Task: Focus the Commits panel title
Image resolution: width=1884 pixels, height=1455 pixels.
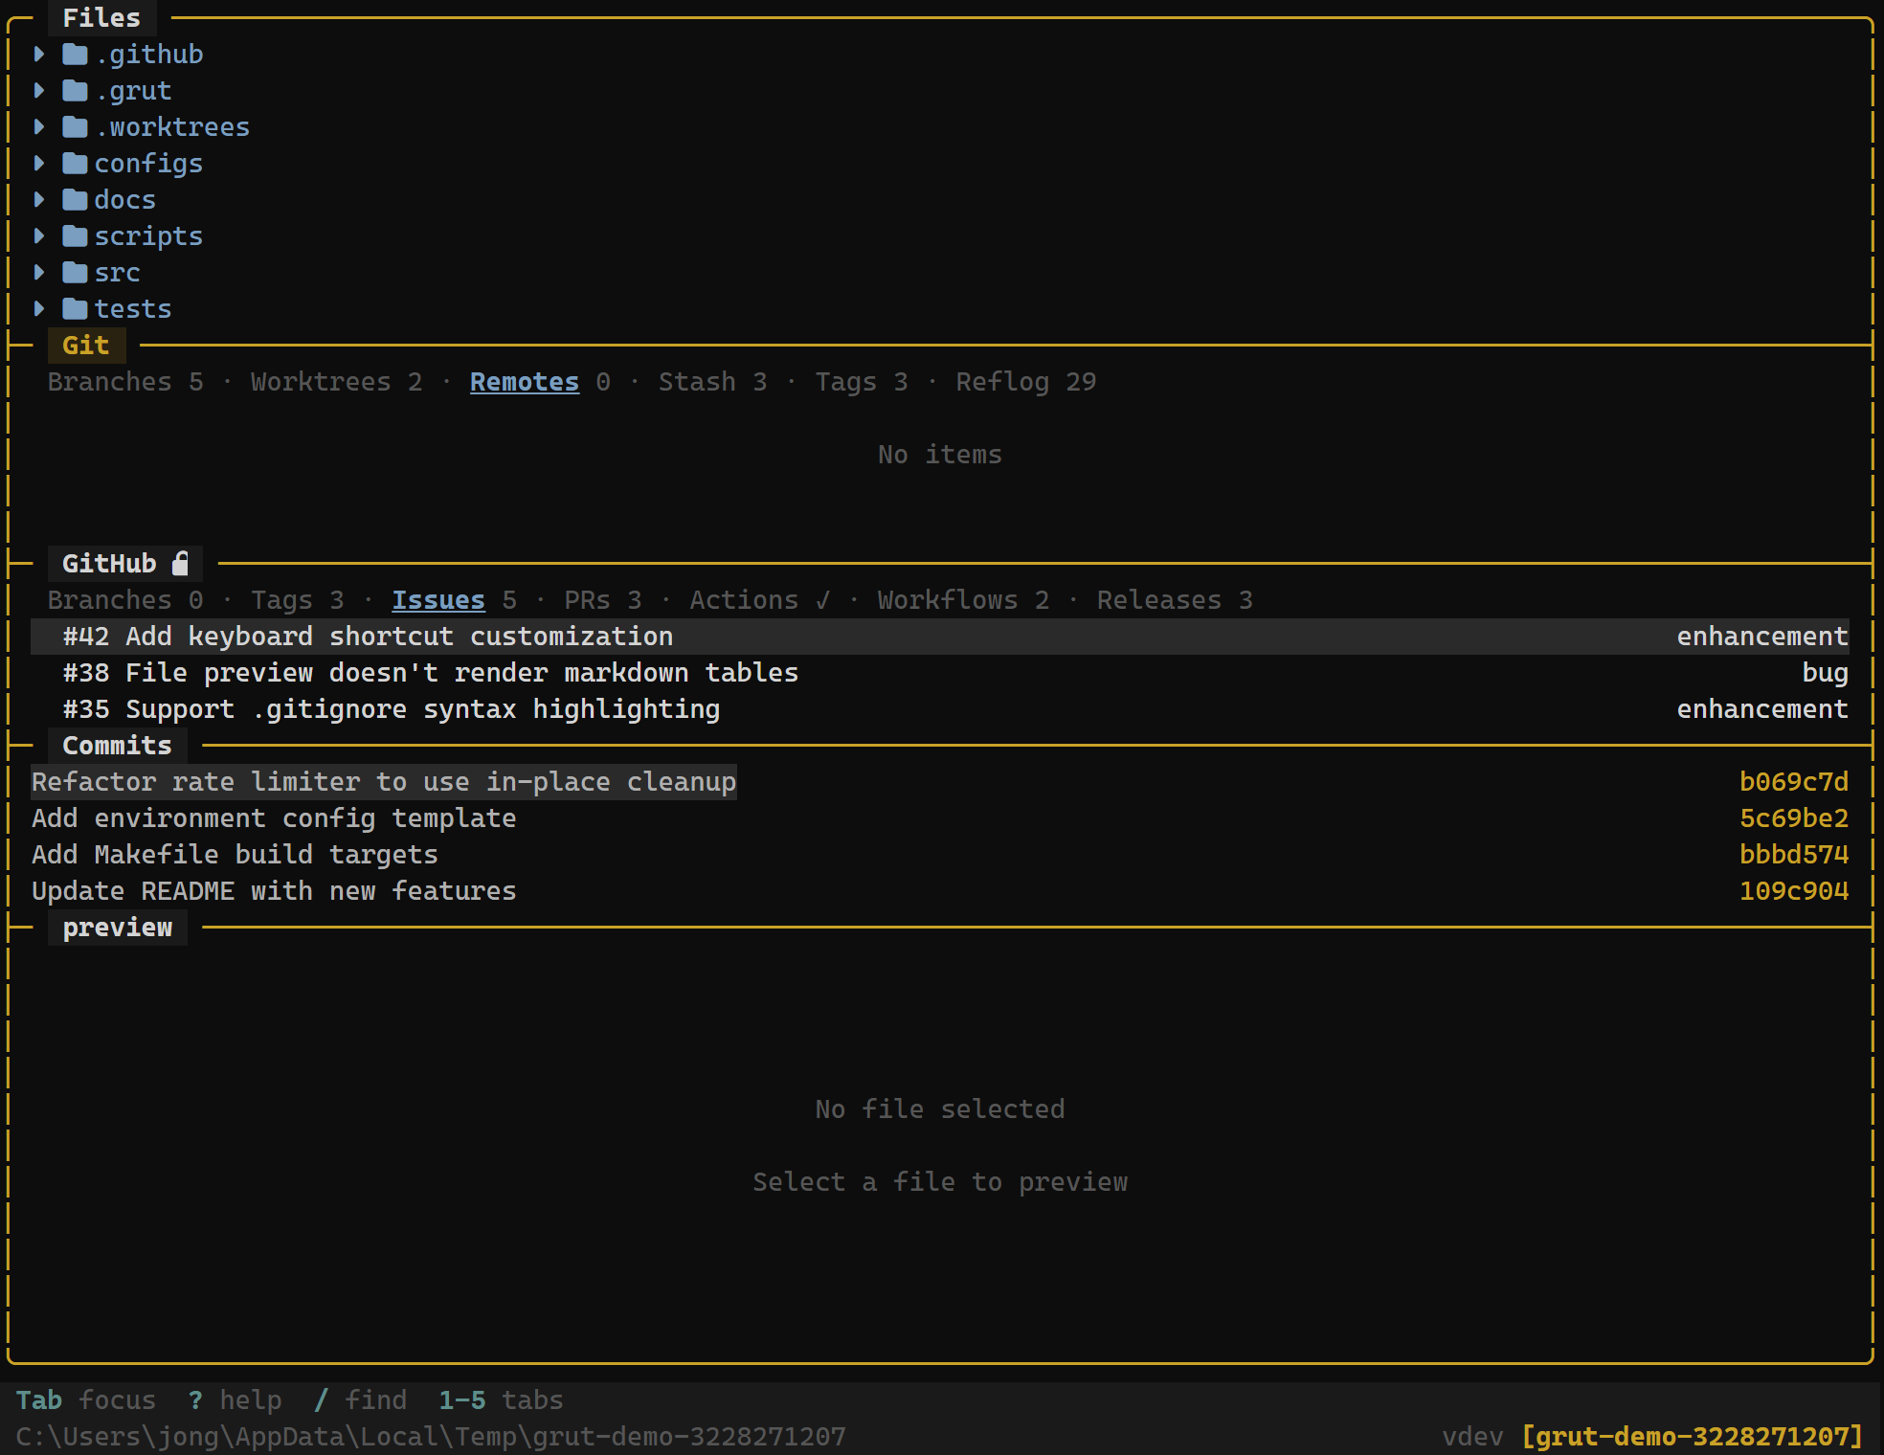Action: tap(117, 746)
